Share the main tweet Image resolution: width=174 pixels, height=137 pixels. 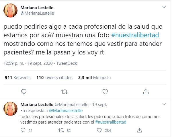point(146,92)
